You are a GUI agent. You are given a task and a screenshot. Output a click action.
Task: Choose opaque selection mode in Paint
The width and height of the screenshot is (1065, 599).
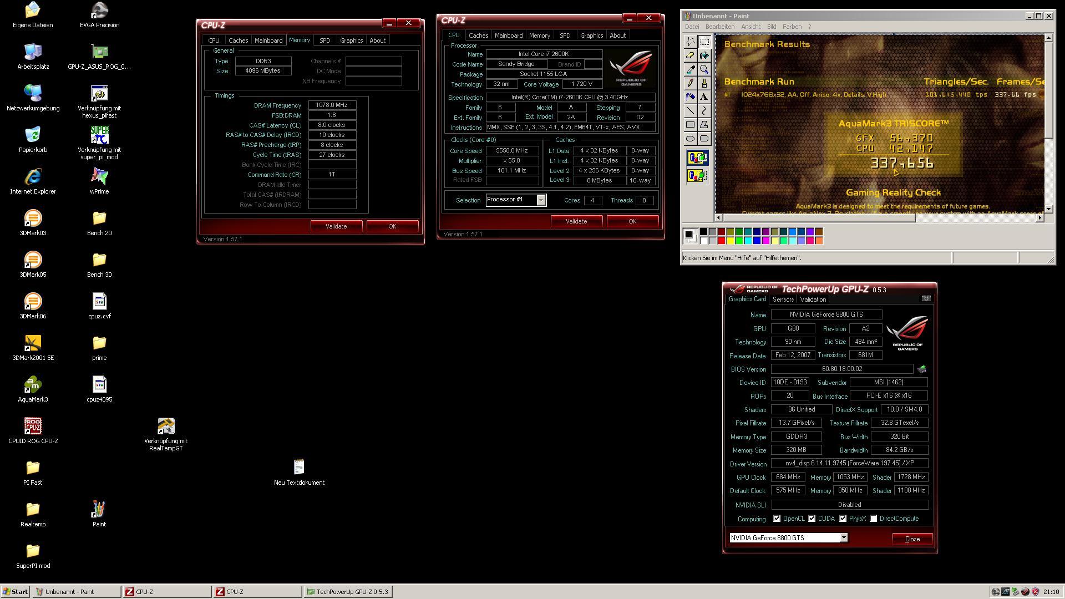tap(697, 158)
